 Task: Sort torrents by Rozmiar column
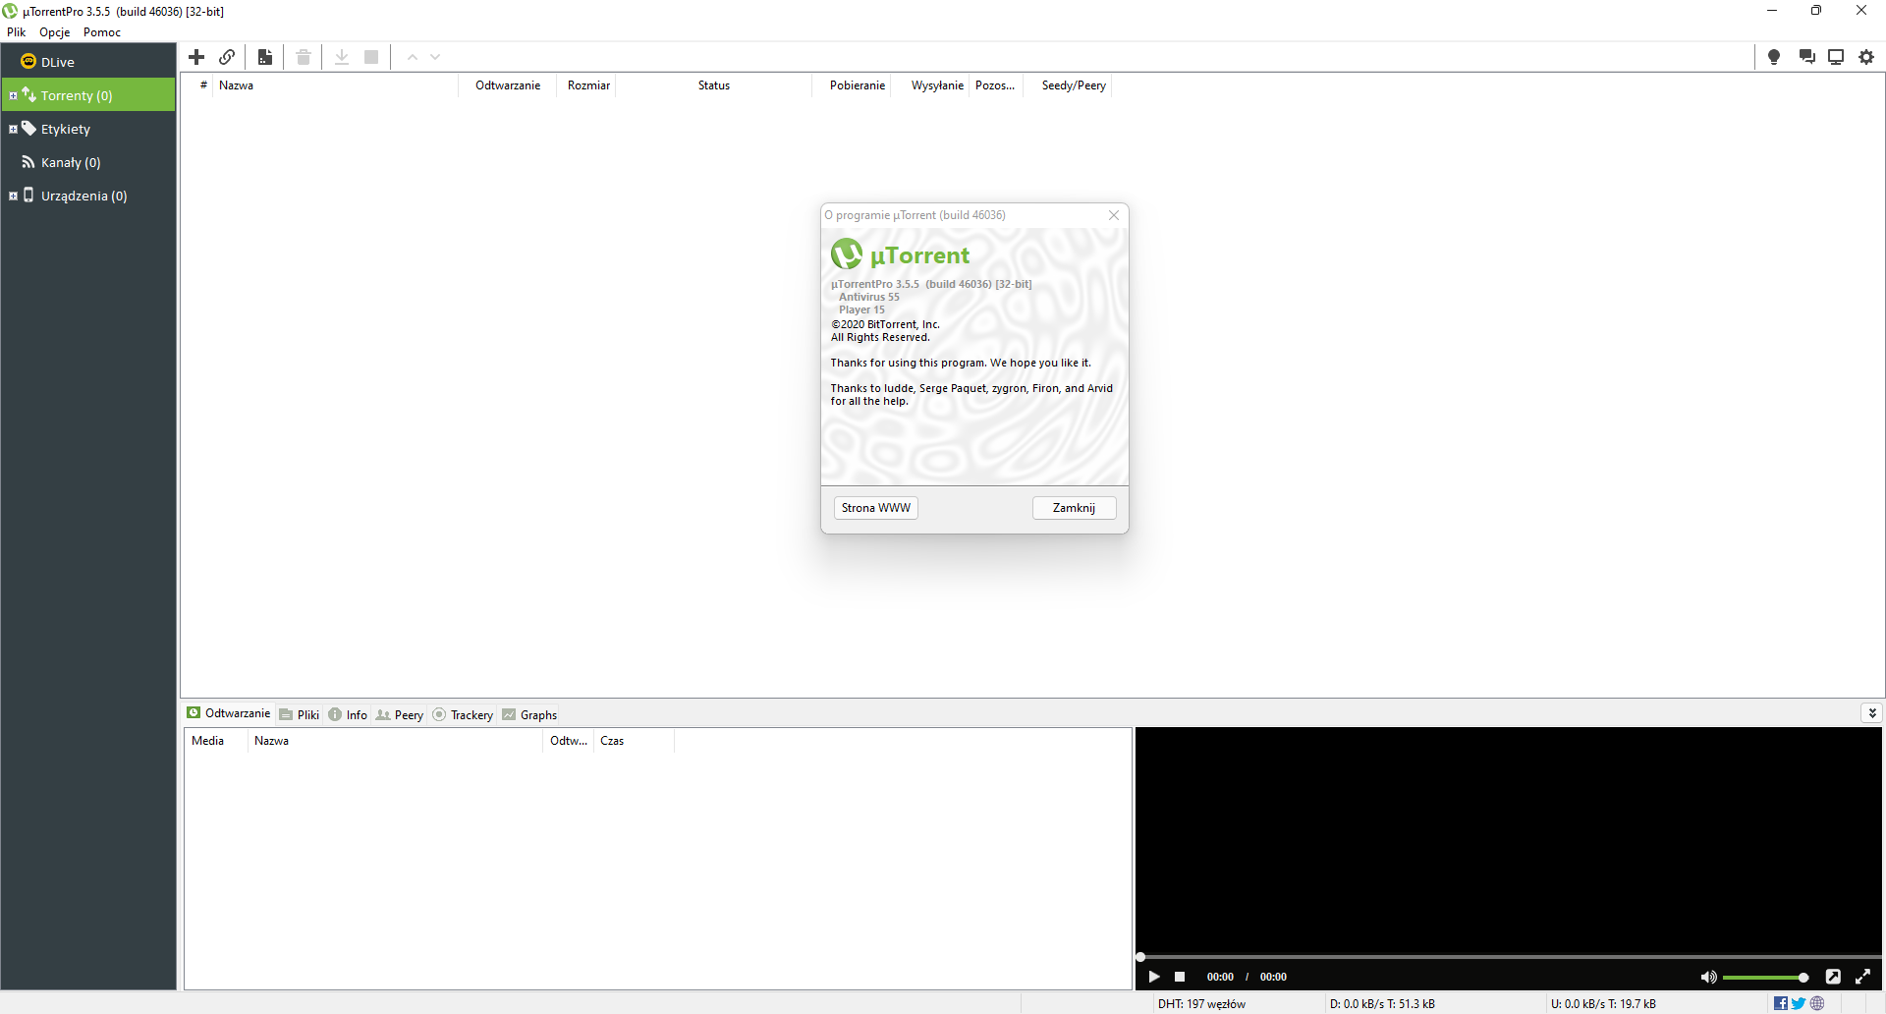point(588,85)
